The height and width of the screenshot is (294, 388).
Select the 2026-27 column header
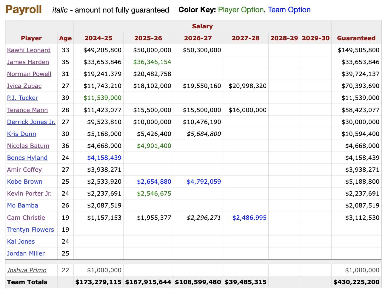point(198,38)
